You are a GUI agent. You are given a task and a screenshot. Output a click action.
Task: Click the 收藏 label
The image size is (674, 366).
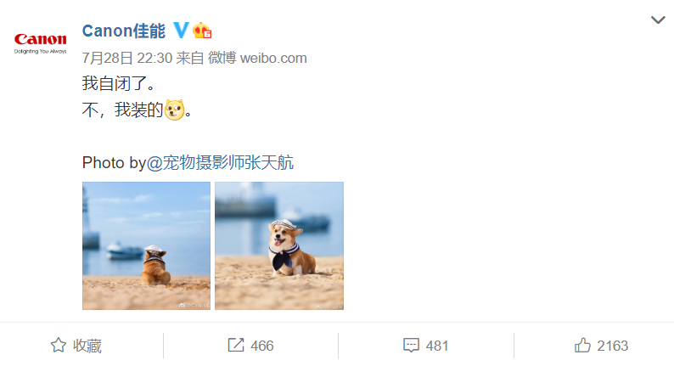click(87, 346)
